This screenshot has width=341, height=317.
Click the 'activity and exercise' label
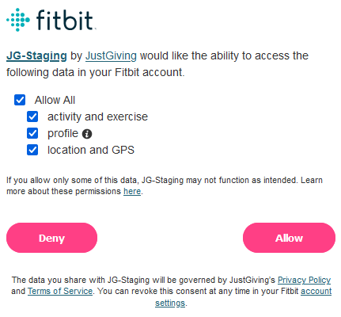[97, 116]
